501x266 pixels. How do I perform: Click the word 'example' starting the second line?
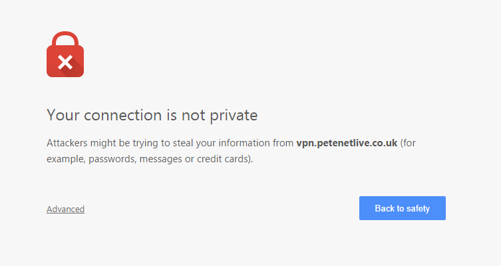point(66,159)
